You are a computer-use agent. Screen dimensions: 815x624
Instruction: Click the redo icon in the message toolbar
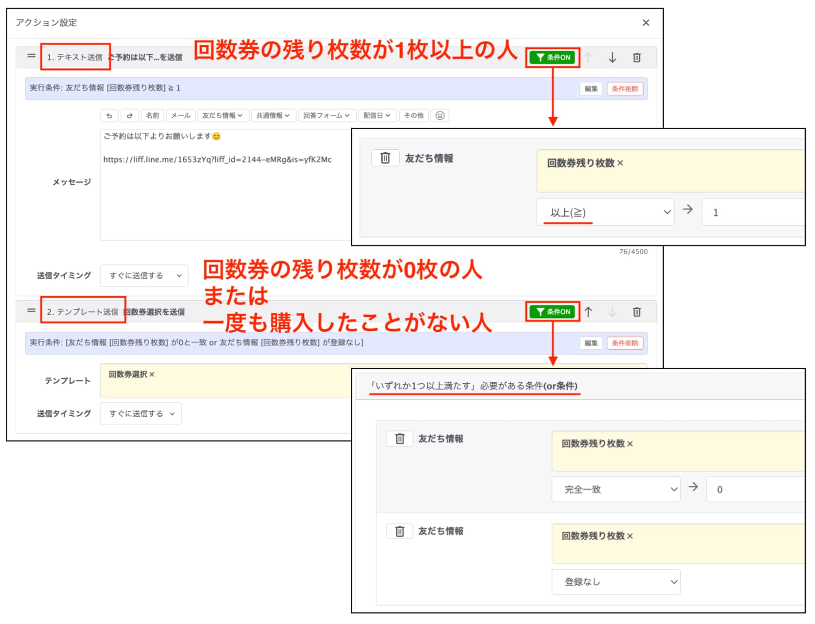[130, 115]
